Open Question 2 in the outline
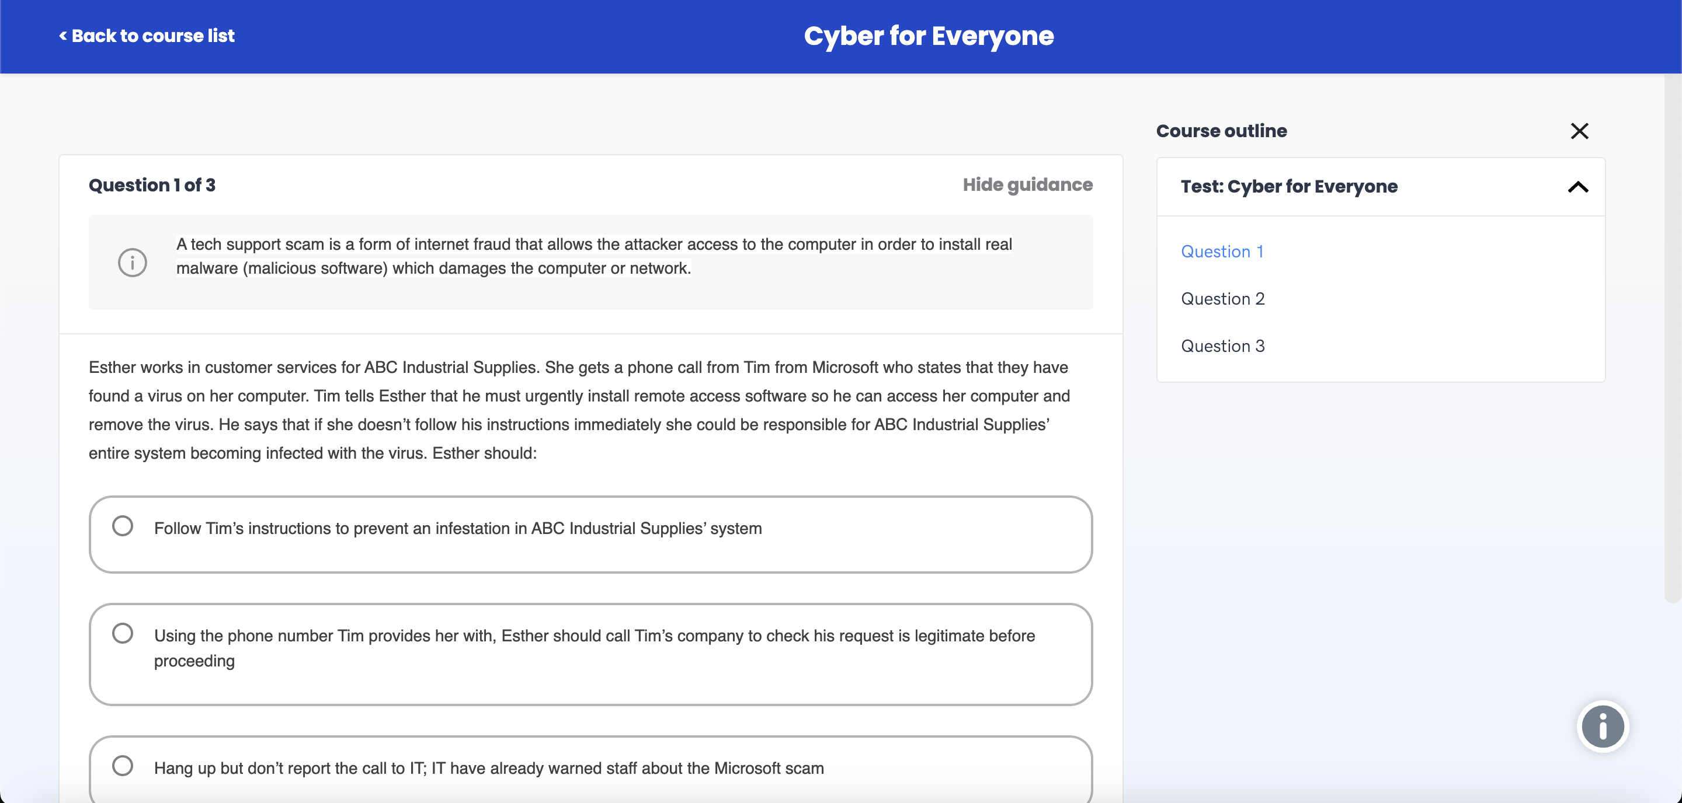1682x803 pixels. 1222,299
